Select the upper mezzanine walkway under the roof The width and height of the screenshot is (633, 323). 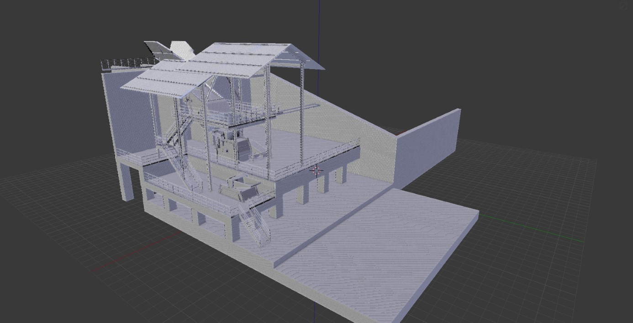click(x=237, y=116)
